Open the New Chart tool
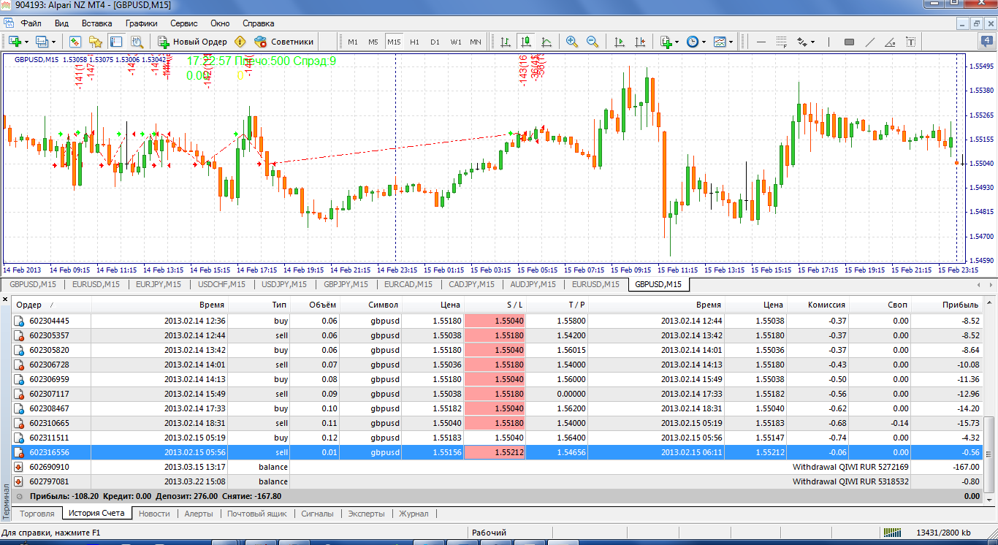Screen dimensions: 998x545 coord(15,42)
